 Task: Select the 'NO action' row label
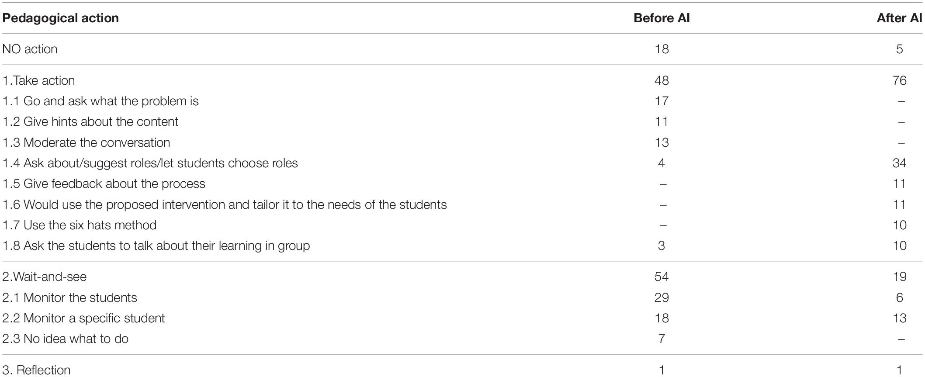(x=30, y=49)
